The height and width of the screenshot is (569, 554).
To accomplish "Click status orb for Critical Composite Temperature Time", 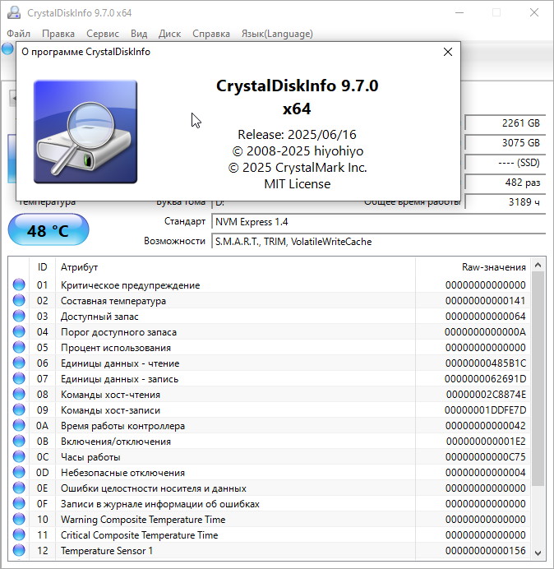I will tap(19, 534).
